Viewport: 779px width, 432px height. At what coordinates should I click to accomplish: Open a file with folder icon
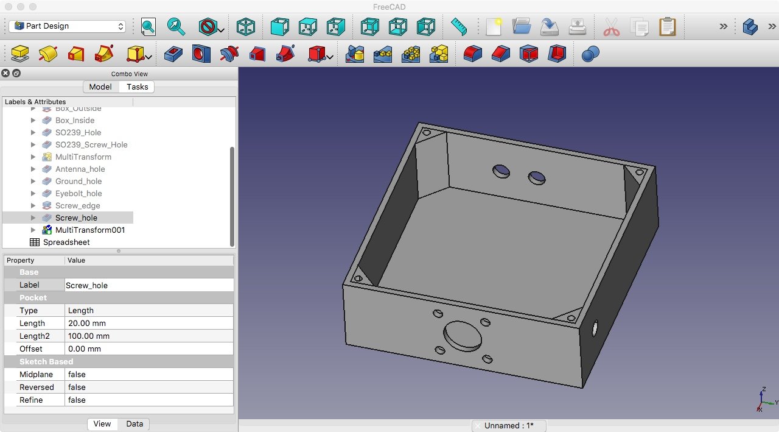coord(522,26)
